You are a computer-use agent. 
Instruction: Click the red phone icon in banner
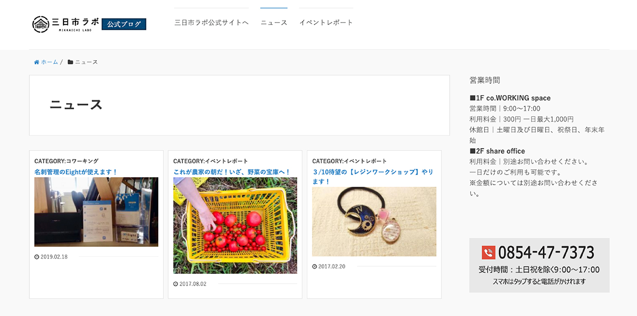(x=488, y=252)
